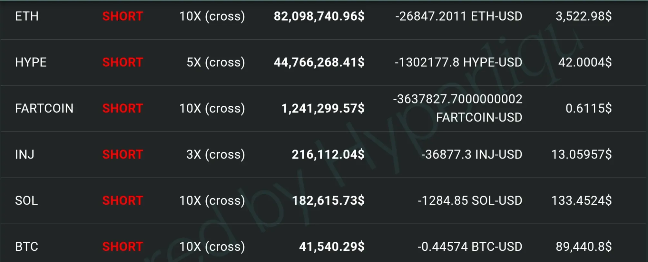Image resolution: width=648 pixels, height=262 pixels.
Task: Open the FARTCOIN asset entry
Action: tap(44, 108)
